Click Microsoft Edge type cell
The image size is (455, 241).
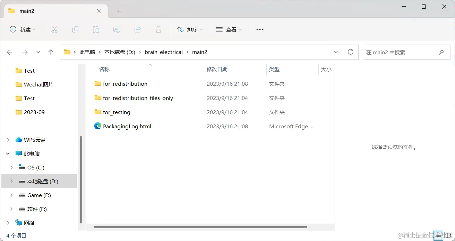click(291, 127)
